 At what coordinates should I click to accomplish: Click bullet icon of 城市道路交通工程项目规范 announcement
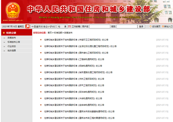[41, 72]
